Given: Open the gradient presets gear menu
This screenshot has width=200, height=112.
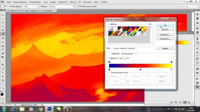Looking at the screenshot, I should click(x=150, y=24).
